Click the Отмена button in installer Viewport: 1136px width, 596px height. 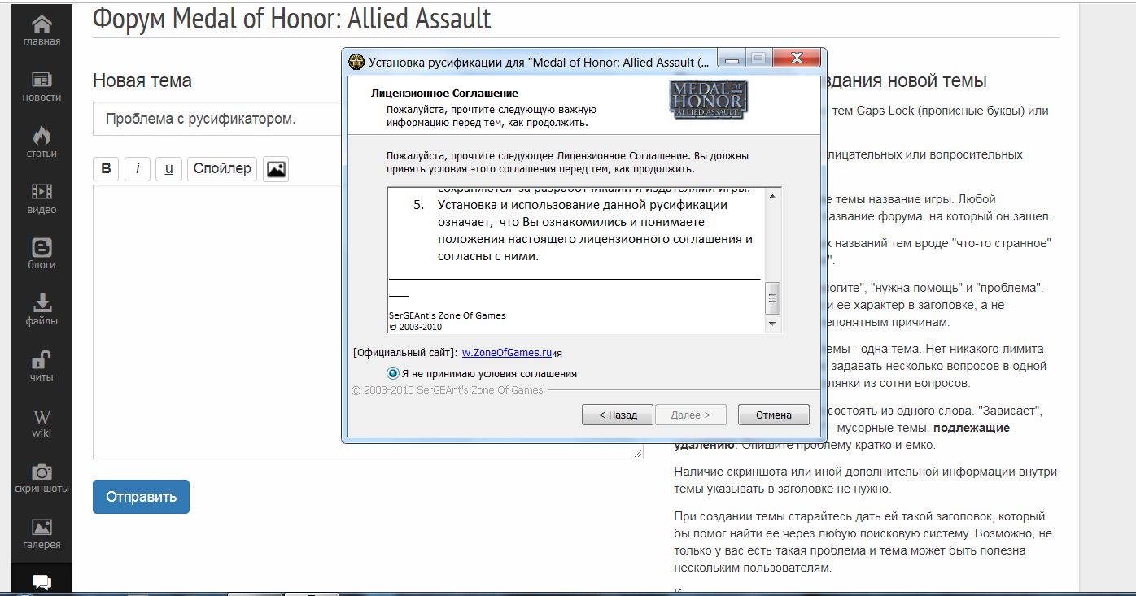point(774,415)
